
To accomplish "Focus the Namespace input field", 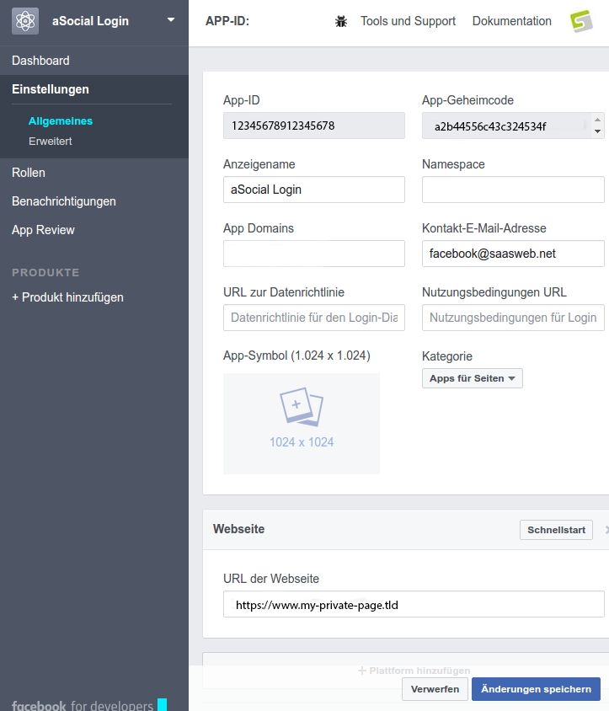I will pos(513,190).
